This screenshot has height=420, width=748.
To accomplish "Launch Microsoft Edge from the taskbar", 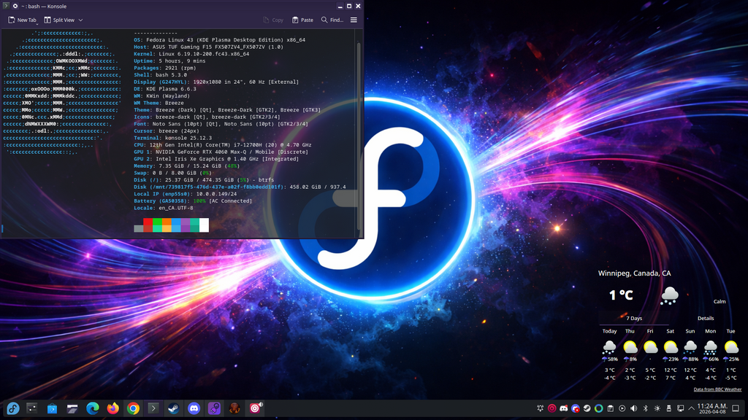I will (x=93, y=408).
